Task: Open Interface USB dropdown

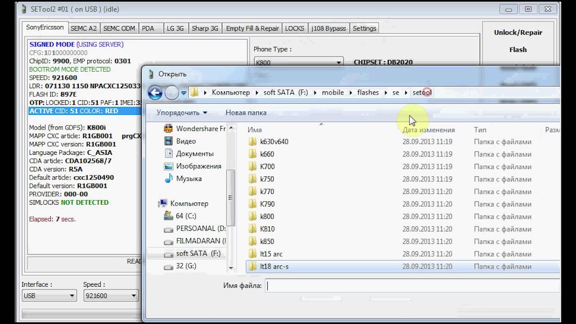Action: 49,296
